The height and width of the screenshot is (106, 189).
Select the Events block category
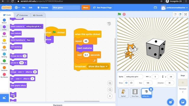pos(4,41)
